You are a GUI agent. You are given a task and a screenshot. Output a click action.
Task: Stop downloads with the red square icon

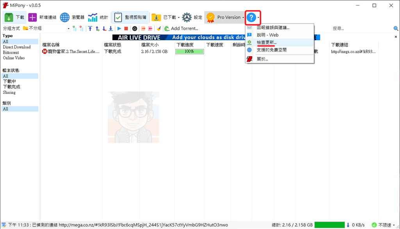[x=126, y=29]
